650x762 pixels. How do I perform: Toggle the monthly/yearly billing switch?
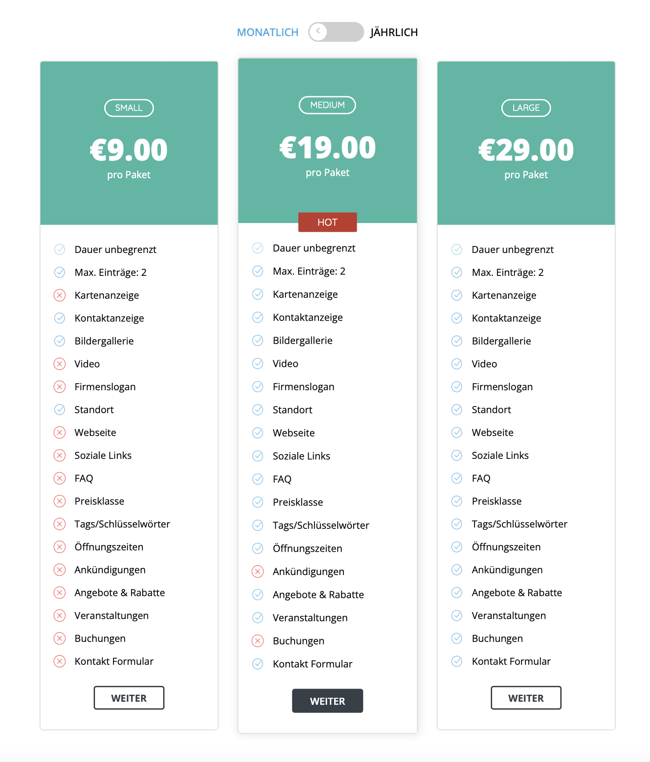click(336, 32)
